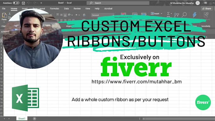Click the Ideas lightning bolt icon
The height and width of the screenshot is (121, 215).
tap(194, 15)
